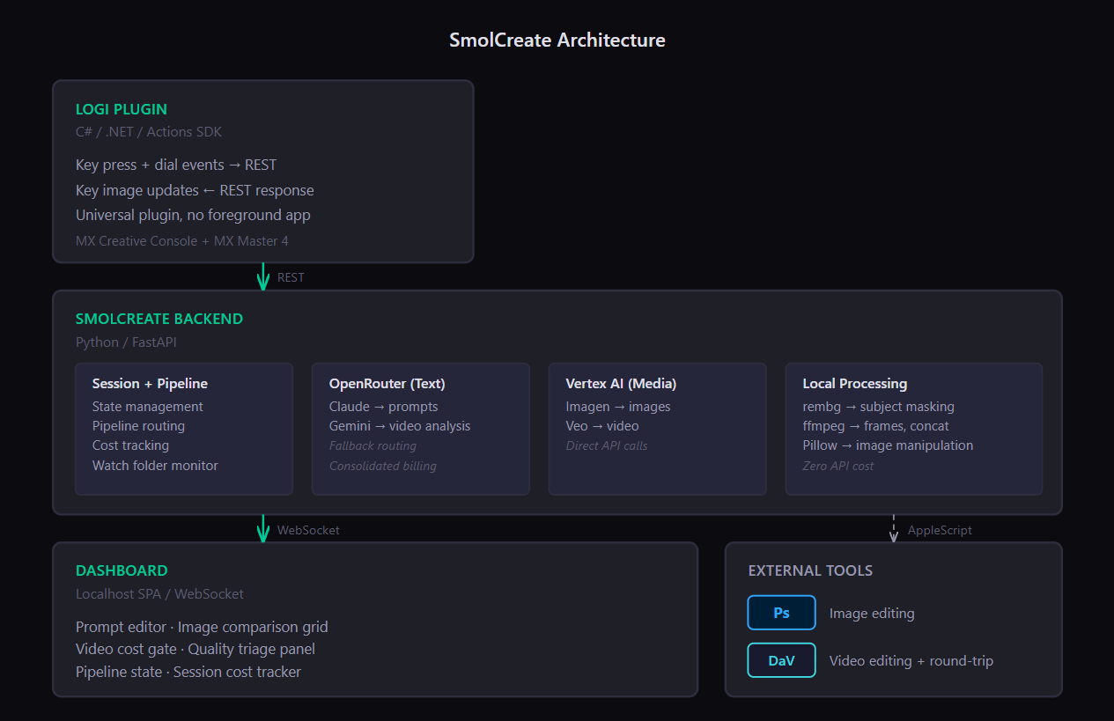Click the dashed AppleScript arrow
The width and height of the screenshot is (1114, 721).
tap(894, 528)
